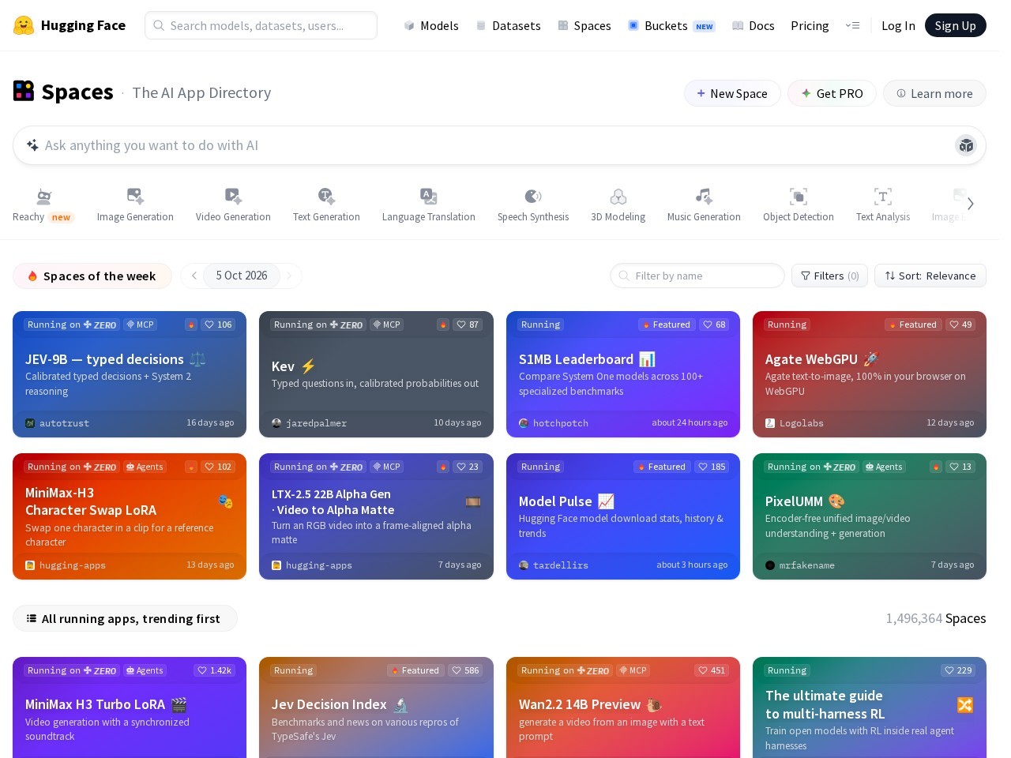1011x758 pixels.
Task: Select the Speech Synthesis category
Action: point(533,205)
